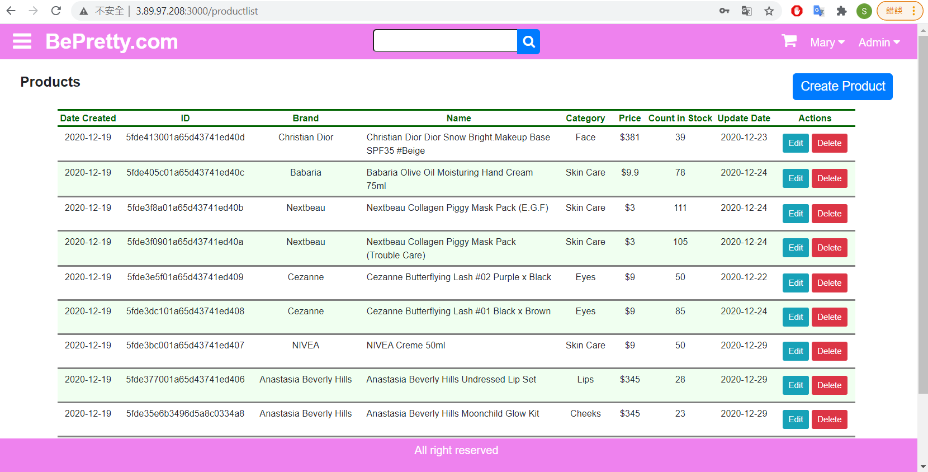Edit Nextbeau Piggy Mask Pack (E.G.F)
Image resolution: width=928 pixels, height=472 pixels.
coord(796,214)
